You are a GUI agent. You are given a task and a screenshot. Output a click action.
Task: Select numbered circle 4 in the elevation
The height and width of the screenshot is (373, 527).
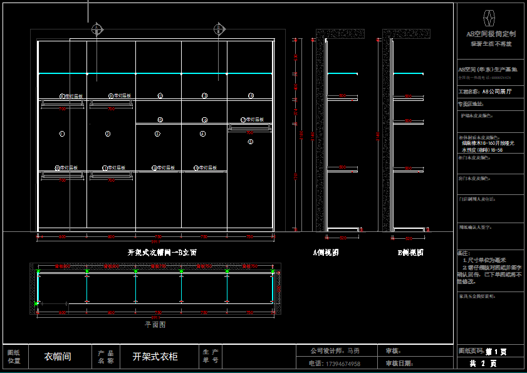point(202,134)
